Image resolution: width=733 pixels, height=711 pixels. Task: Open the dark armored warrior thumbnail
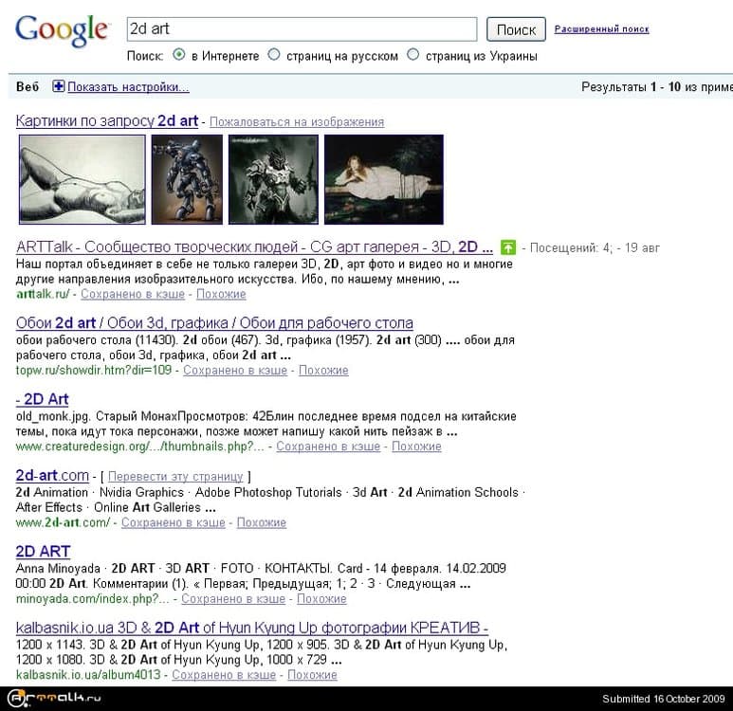273,179
